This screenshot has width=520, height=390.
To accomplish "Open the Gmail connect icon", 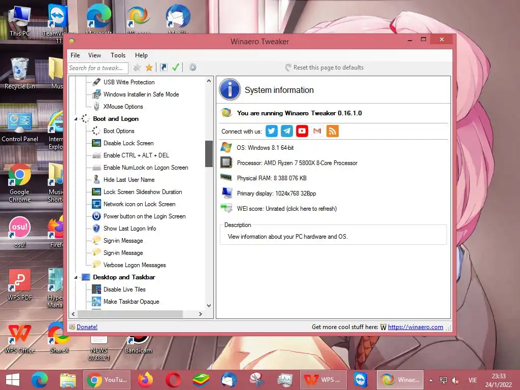I will 317,131.
